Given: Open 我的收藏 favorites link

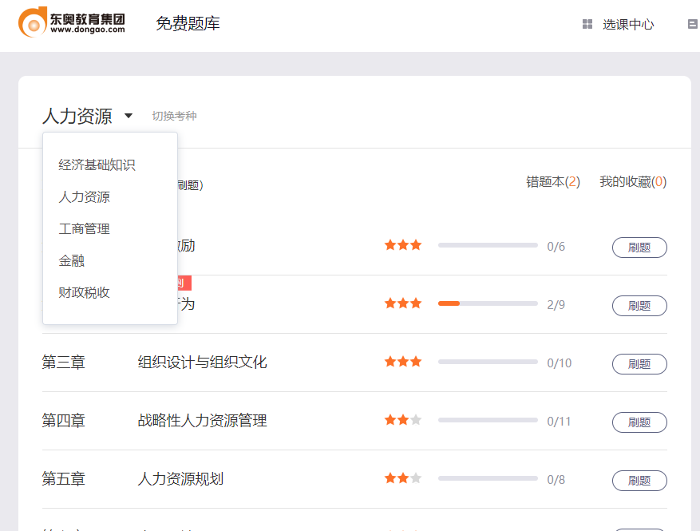Looking at the screenshot, I should (x=632, y=182).
